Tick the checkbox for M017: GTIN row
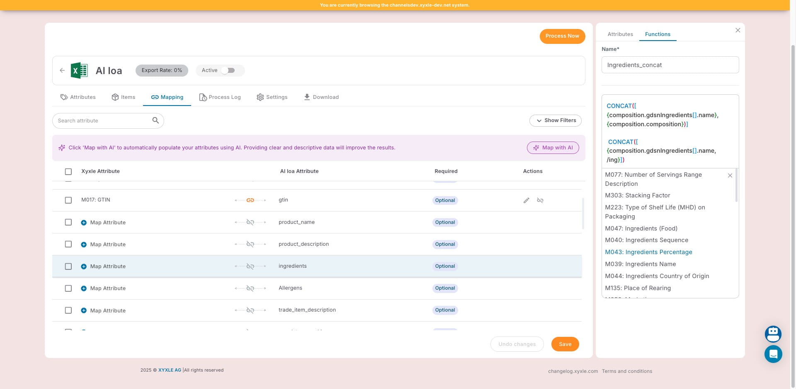Viewport: 796px width, 389px height. pos(68,200)
